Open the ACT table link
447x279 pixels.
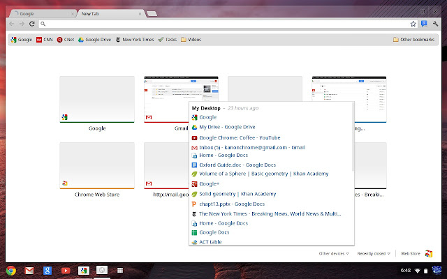210,242
